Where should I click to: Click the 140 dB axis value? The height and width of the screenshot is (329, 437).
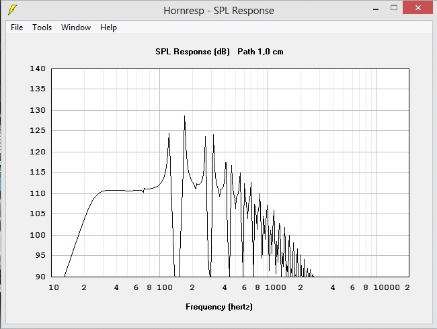[38, 68]
